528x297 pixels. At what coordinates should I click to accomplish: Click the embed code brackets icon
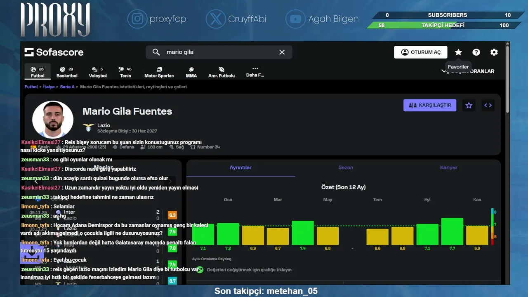pyautogui.click(x=488, y=105)
